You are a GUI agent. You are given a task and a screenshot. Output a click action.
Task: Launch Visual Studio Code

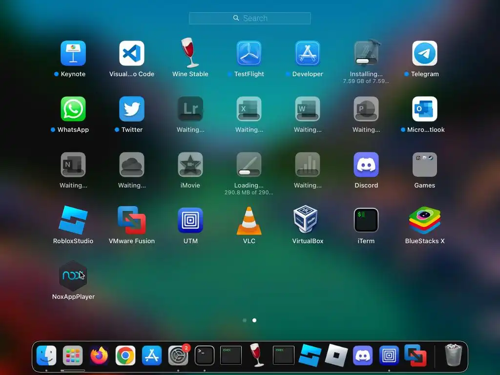pos(132,53)
